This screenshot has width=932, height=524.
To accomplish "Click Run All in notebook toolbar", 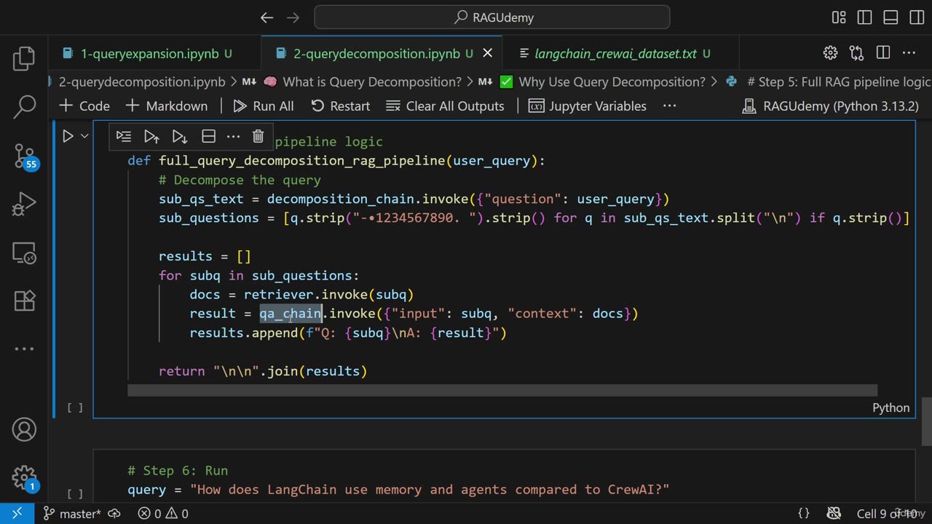I will pyautogui.click(x=264, y=106).
